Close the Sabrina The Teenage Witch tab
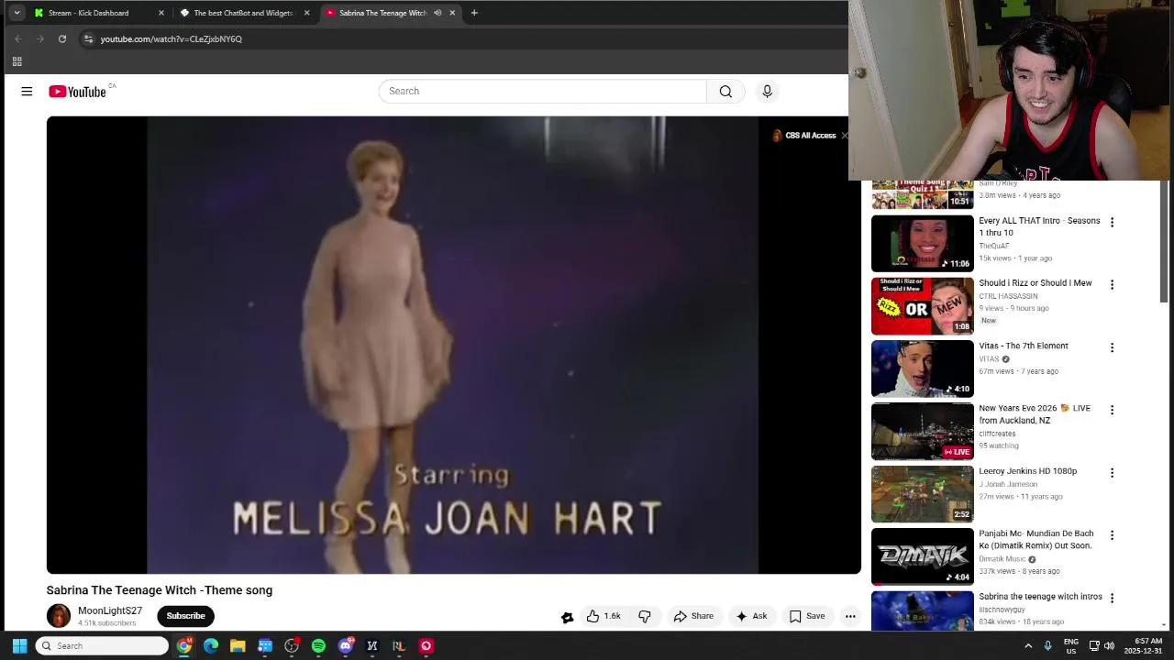 [452, 13]
